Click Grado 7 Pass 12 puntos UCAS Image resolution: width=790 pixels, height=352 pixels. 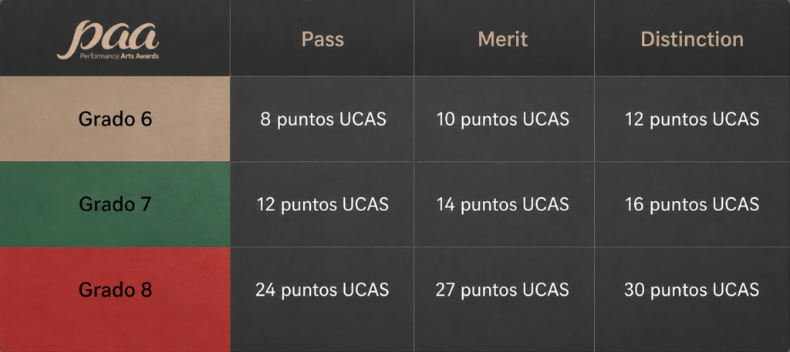pos(322,204)
